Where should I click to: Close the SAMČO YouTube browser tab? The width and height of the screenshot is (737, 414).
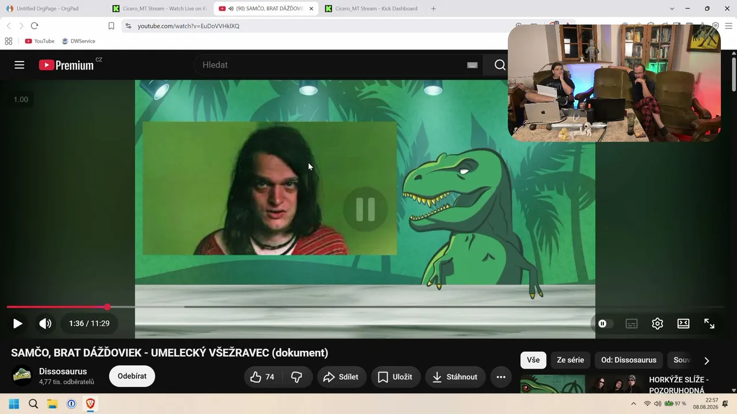(311, 9)
